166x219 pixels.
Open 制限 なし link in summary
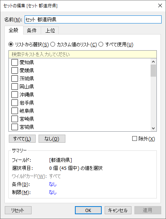[53, 193]
